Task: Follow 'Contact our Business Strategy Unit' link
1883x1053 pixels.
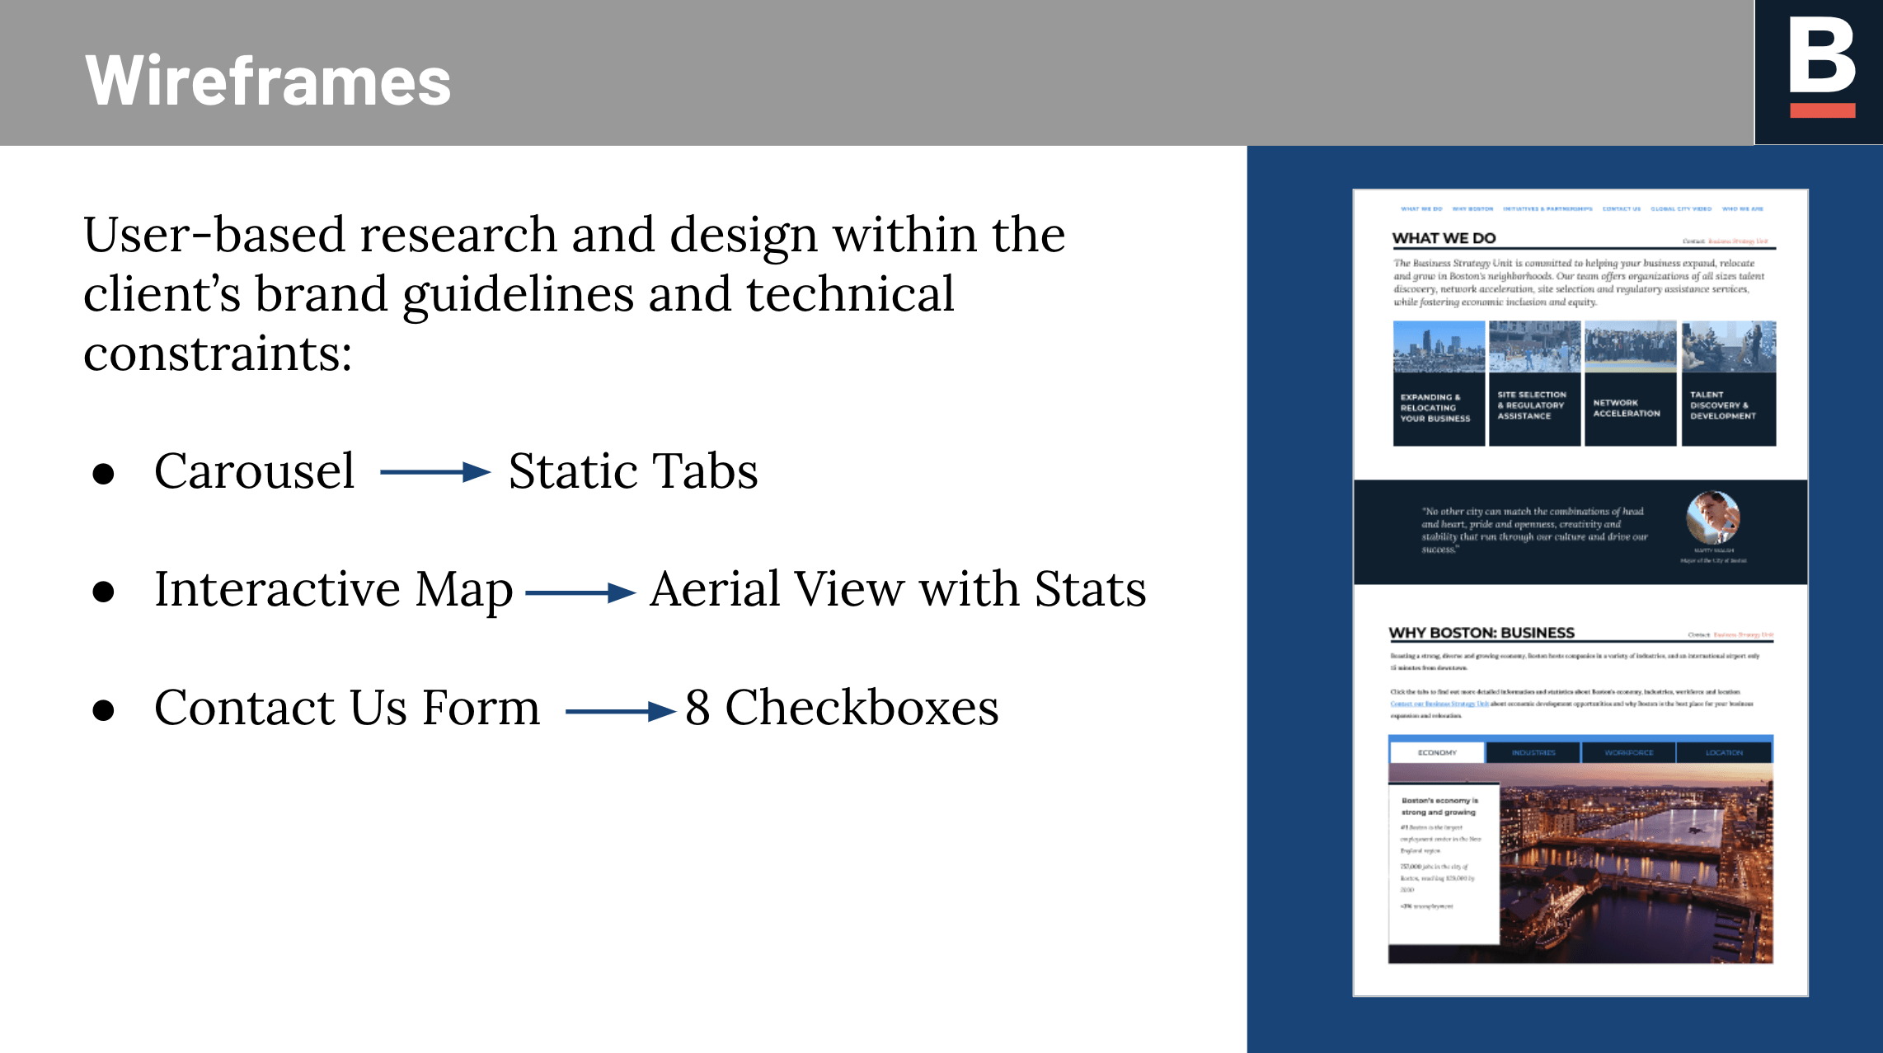Action: (x=1439, y=704)
